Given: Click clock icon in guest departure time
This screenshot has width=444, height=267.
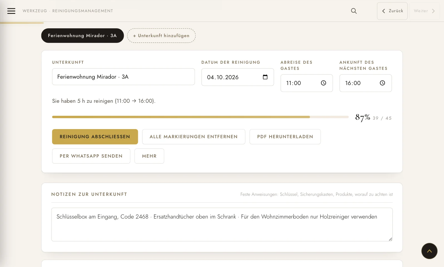Looking at the screenshot, I should pos(323,83).
